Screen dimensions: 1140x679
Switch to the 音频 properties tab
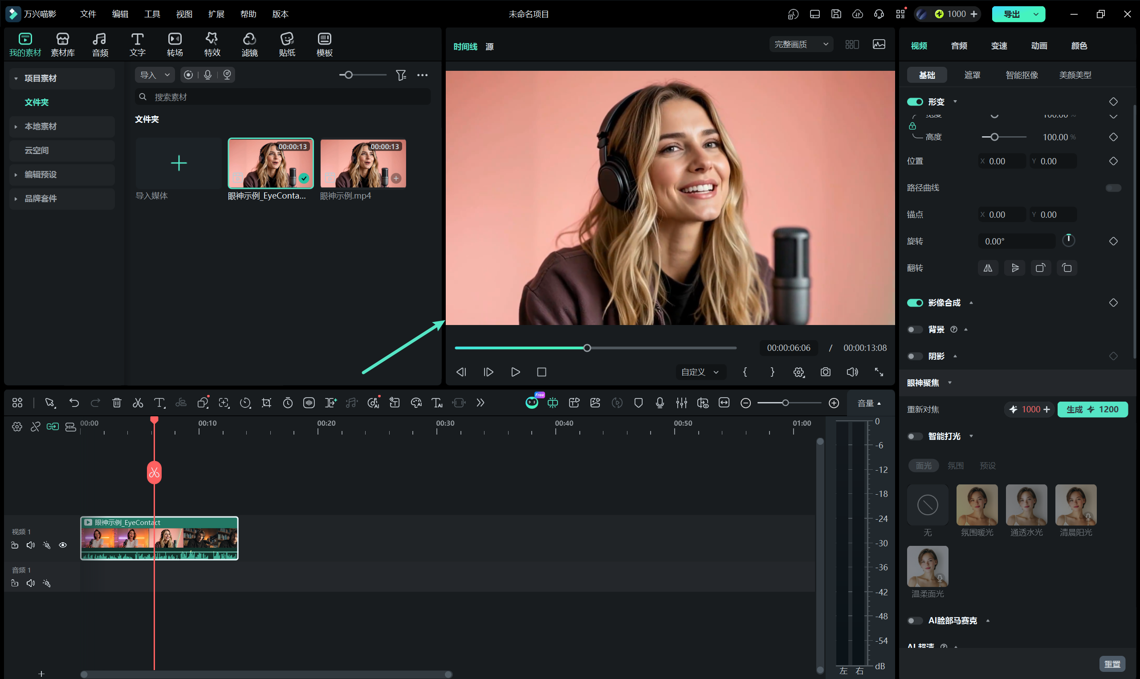[x=959, y=46]
